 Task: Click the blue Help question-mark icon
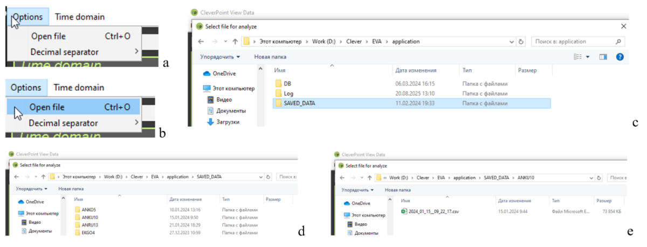point(620,57)
